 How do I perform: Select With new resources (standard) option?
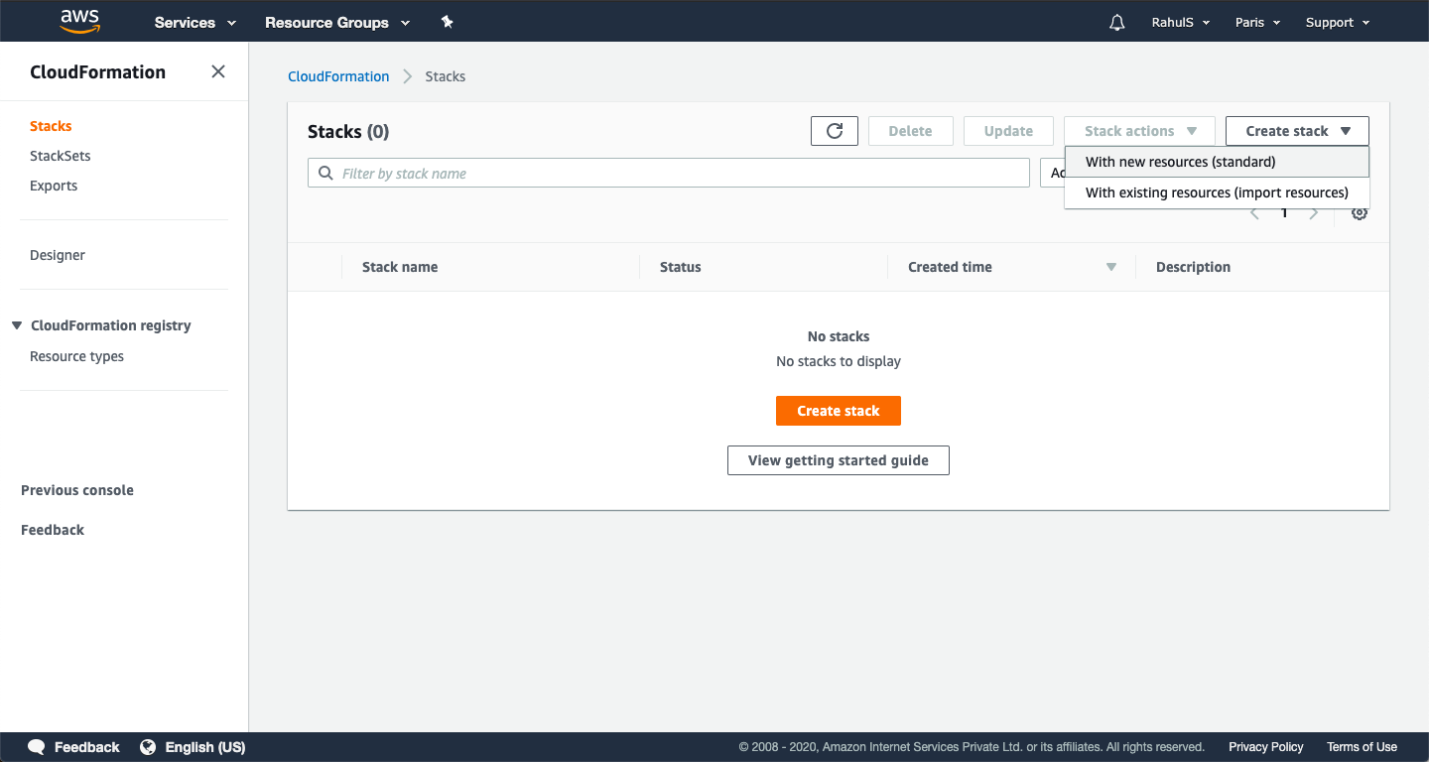1180,162
